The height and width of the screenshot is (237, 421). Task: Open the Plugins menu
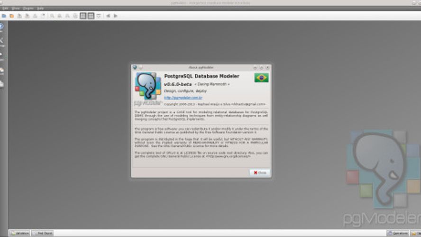(28, 9)
